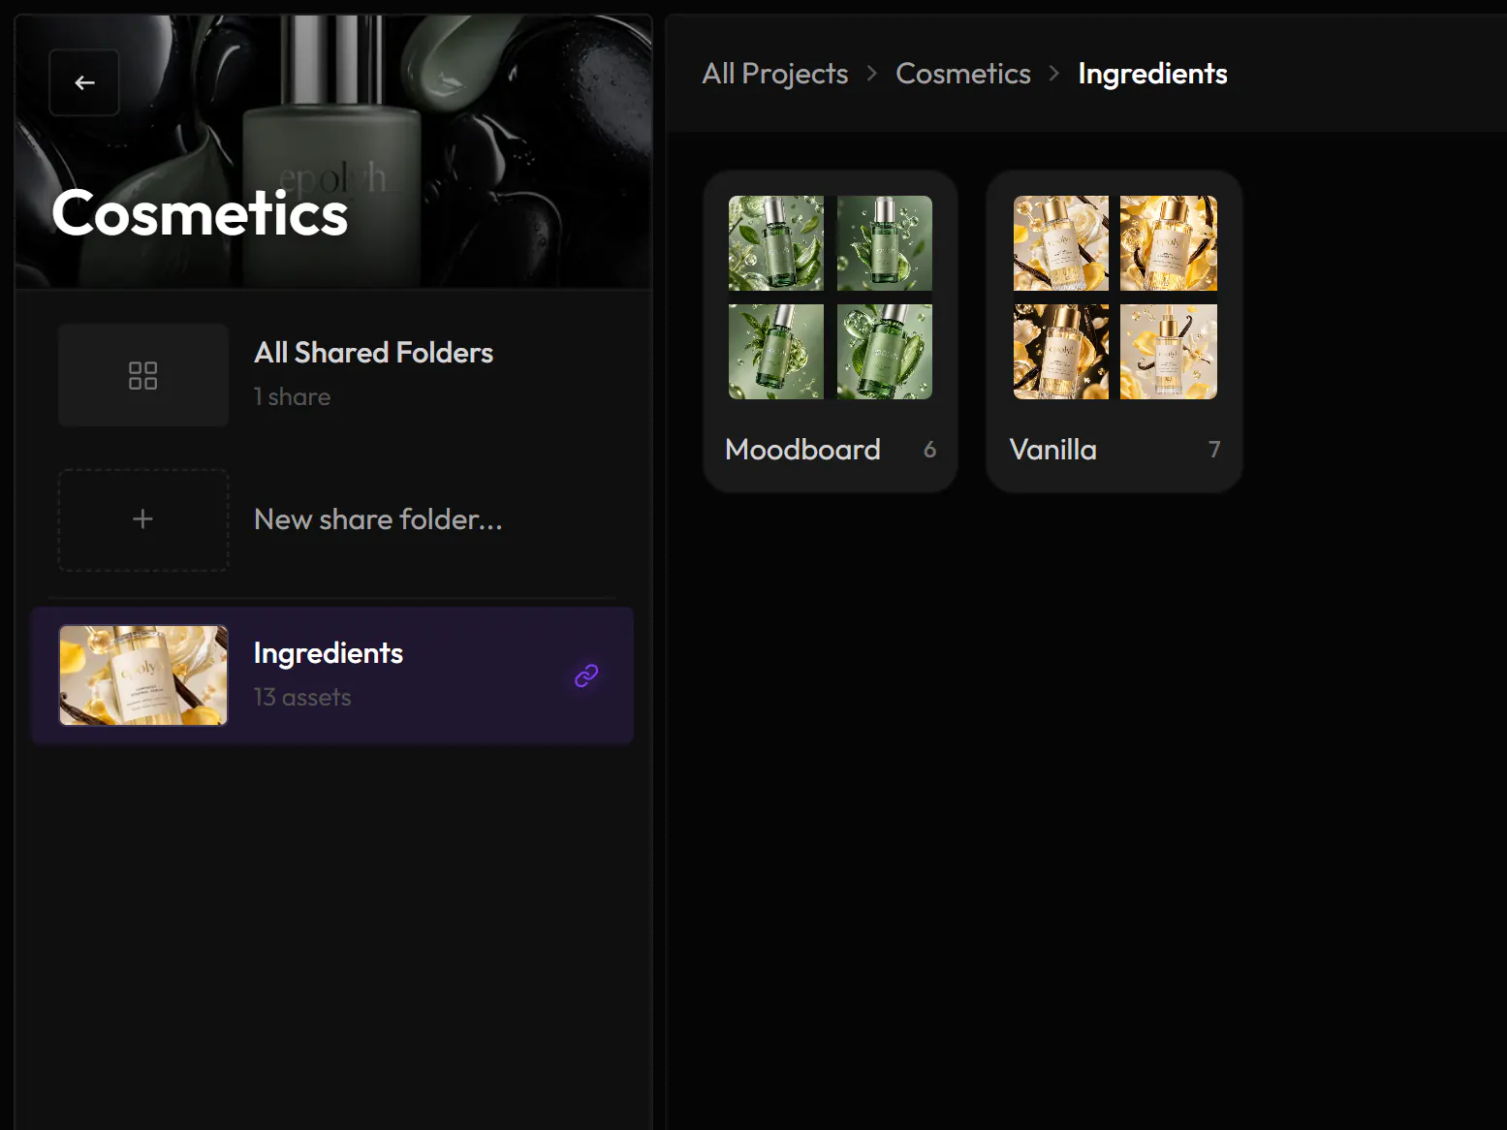Click the grid icon for All Shared Folders

(x=143, y=375)
